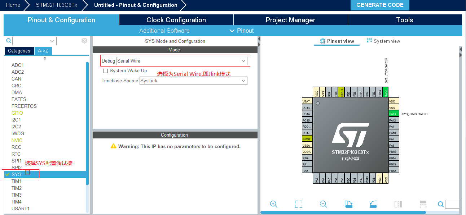Image resolution: width=466 pixels, height=215 pixels.
Task: Switch to the Clock Configuration tab
Action: tap(176, 20)
